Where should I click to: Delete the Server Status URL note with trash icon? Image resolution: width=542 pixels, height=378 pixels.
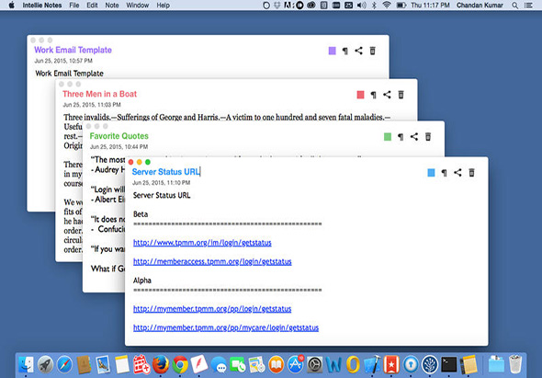pyautogui.click(x=471, y=172)
